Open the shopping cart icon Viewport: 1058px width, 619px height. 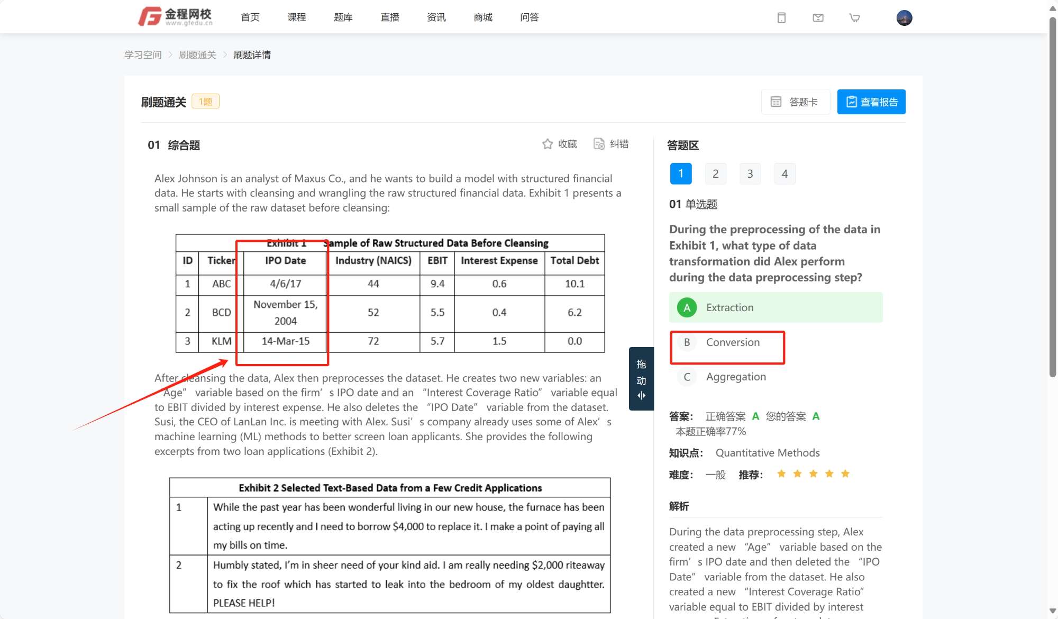tap(854, 18)
